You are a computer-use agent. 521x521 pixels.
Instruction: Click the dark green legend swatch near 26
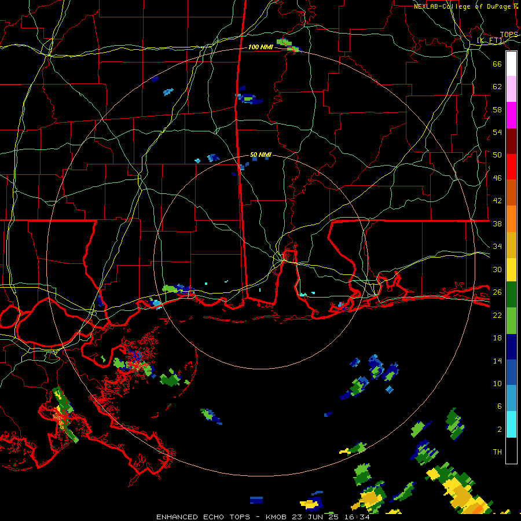pyautogui.click(x=511, y=295)
